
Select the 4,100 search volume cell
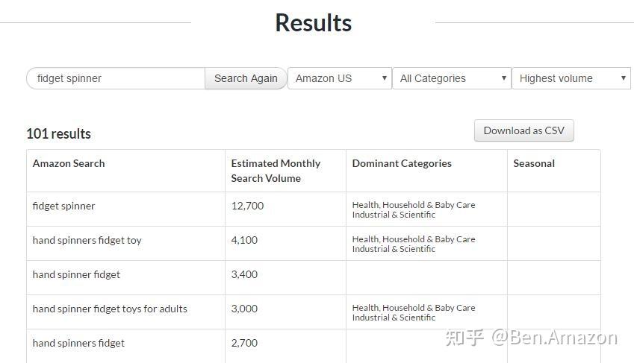coord(244,240)
